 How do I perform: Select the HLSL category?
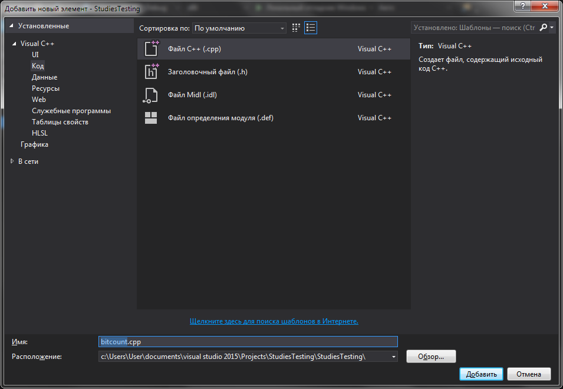tap(39, 133)
